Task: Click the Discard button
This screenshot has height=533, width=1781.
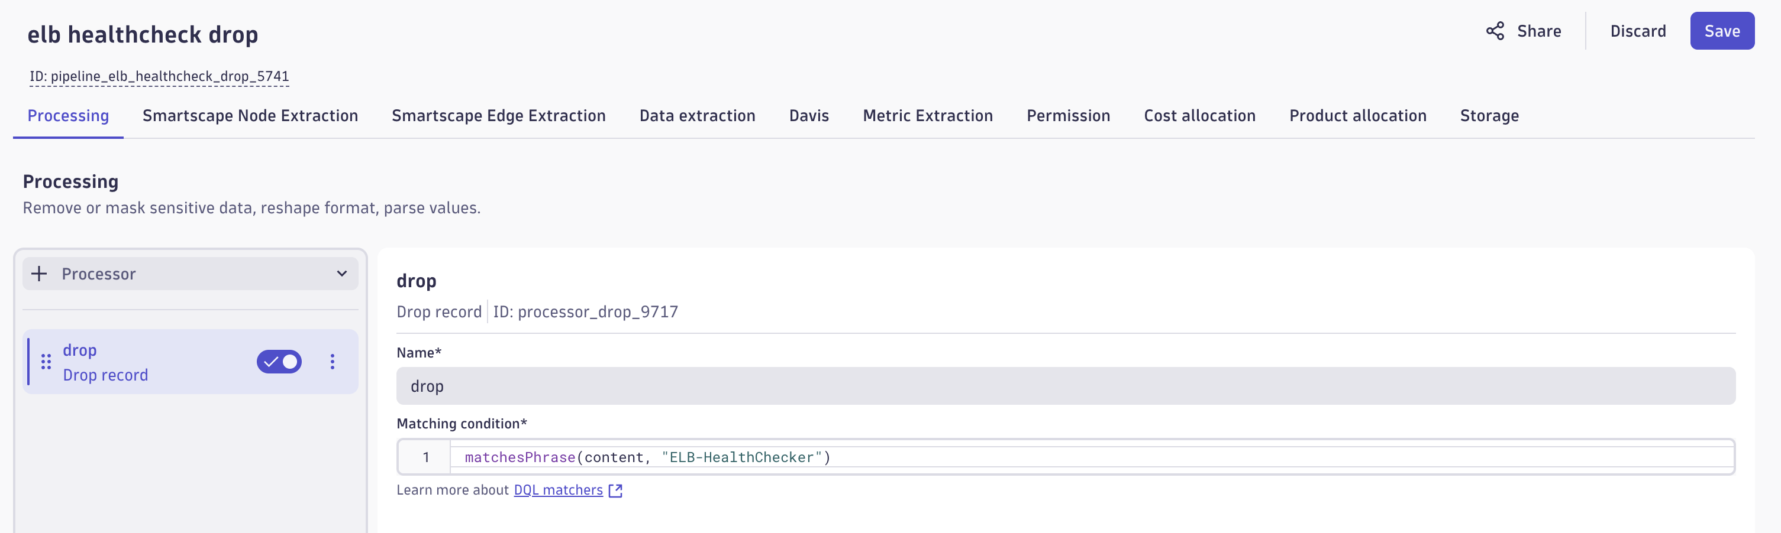Action: point(1638,31)
